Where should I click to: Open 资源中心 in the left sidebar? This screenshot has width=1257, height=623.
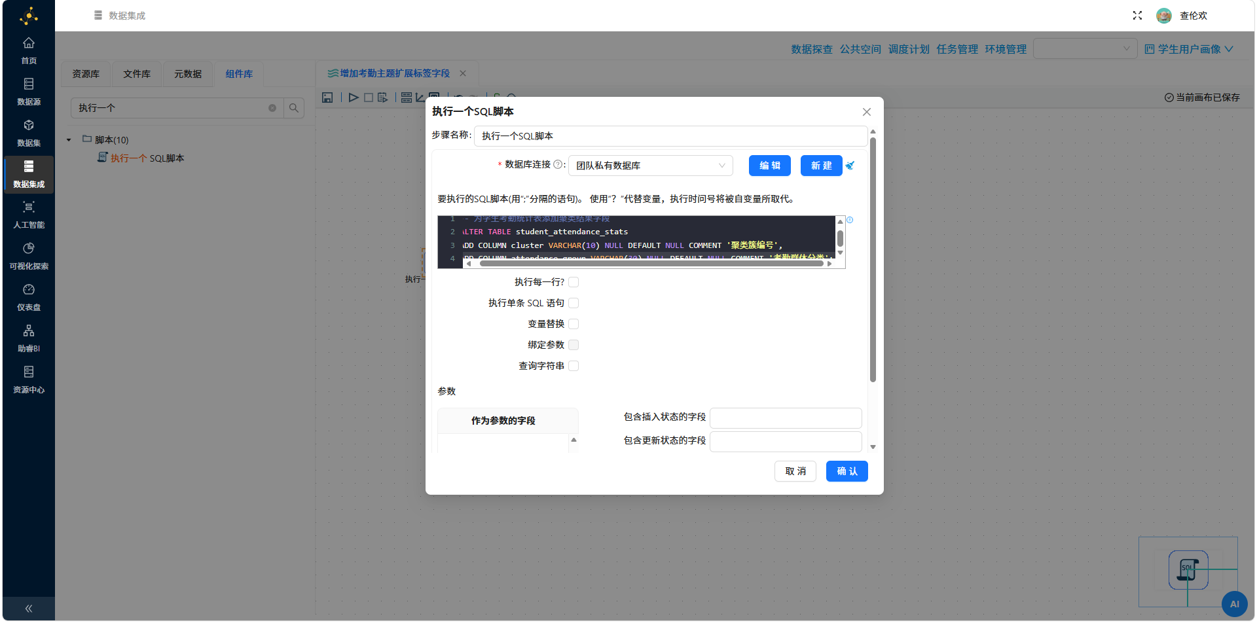[x=29, y=380]
